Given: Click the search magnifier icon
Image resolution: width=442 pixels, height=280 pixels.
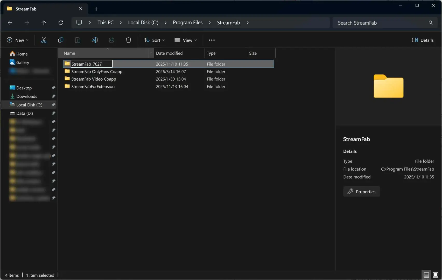Looking at the screenshot, I should click(x=431, y=23).
